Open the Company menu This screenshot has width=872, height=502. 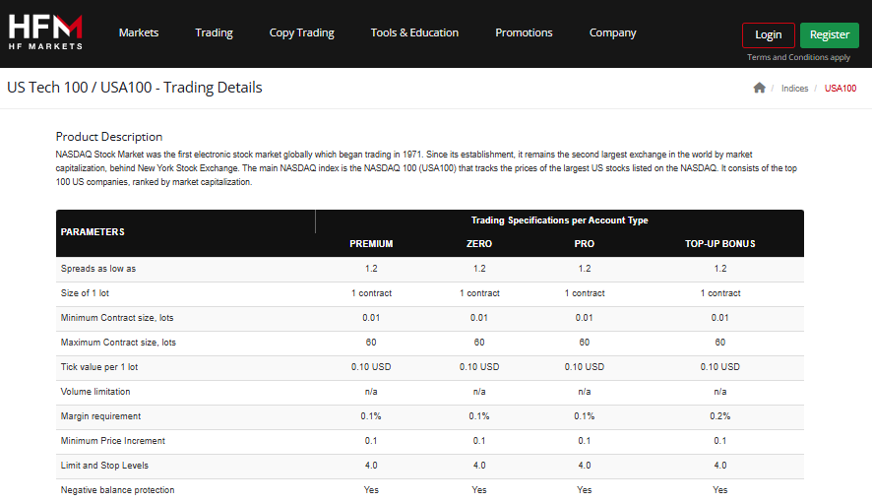[612, 32]
